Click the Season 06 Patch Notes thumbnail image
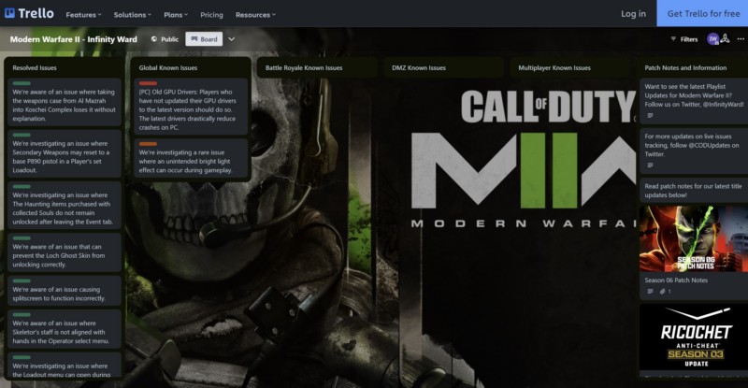 694,239
